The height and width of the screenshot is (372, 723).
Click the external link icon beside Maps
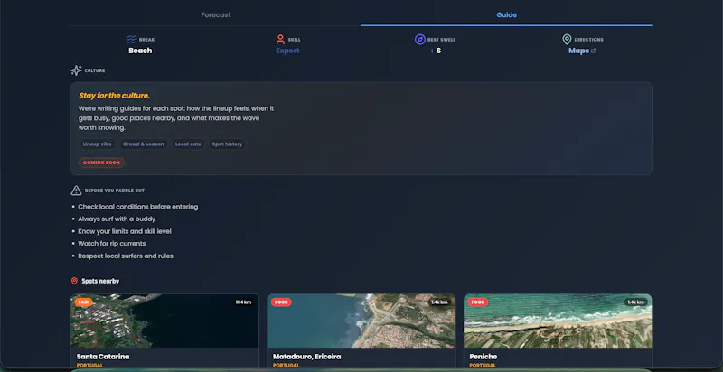coord(594,51)
